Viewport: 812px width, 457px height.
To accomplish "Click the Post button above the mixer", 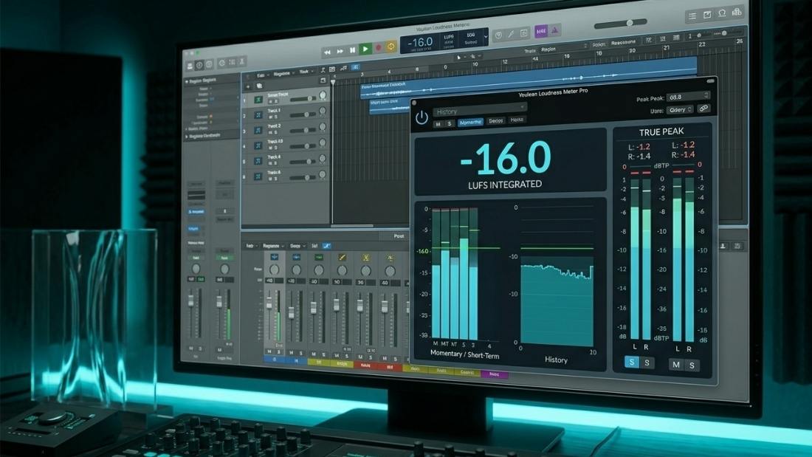I will (x=398, y=236).
